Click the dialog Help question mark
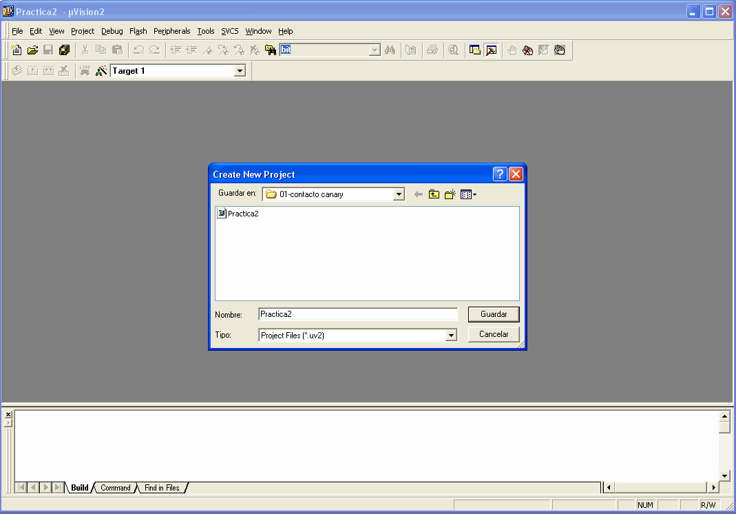This screenshot has height=514, width=736. (501, 174)
